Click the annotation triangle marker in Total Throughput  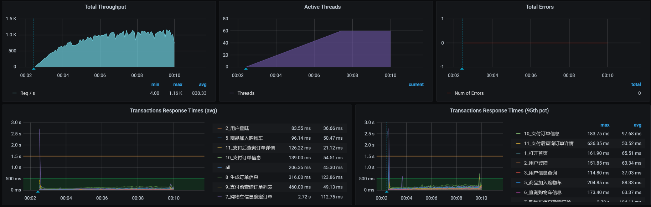[34, 68]
